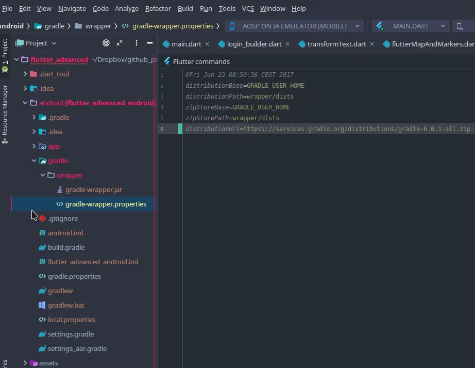Click the flutter_advanced_android.iml icon

pyautogui.click(x=42, y=262)
